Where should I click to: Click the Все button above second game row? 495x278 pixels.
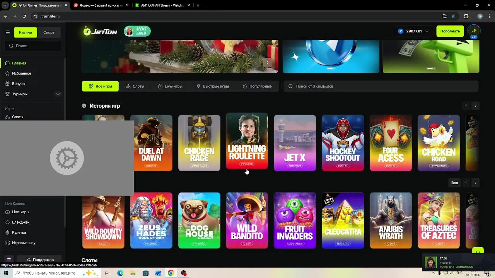tap(454, 183)
